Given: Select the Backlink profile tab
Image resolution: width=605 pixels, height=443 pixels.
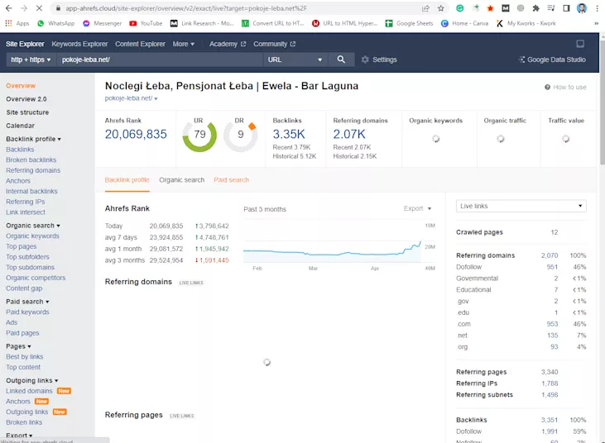Looking at the screenshot, I should [127, 180].
